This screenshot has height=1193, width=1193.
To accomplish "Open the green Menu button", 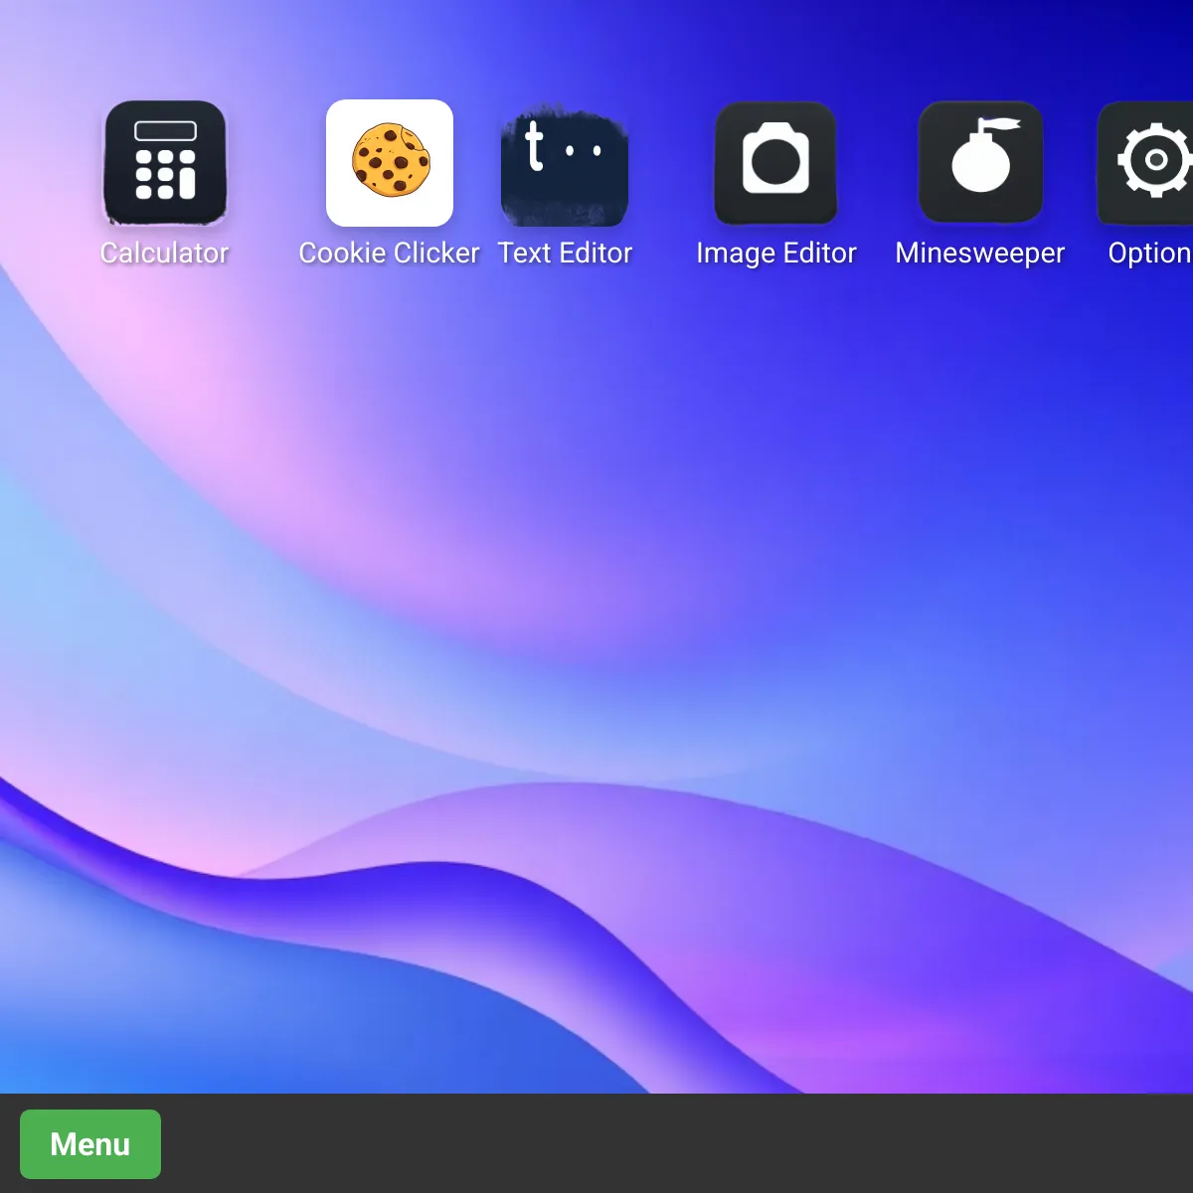I will tap(90, 1144).
